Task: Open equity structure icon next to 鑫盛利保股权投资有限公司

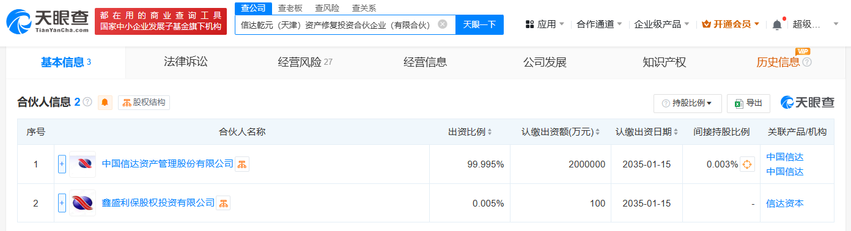Action: pyautogui.click(x=223, y=203)
